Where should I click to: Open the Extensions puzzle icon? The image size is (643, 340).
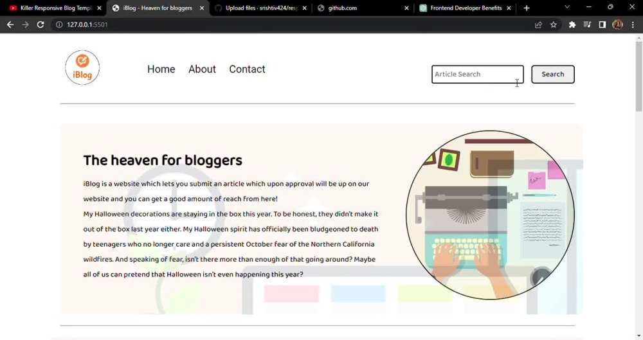tap(572, 24)
